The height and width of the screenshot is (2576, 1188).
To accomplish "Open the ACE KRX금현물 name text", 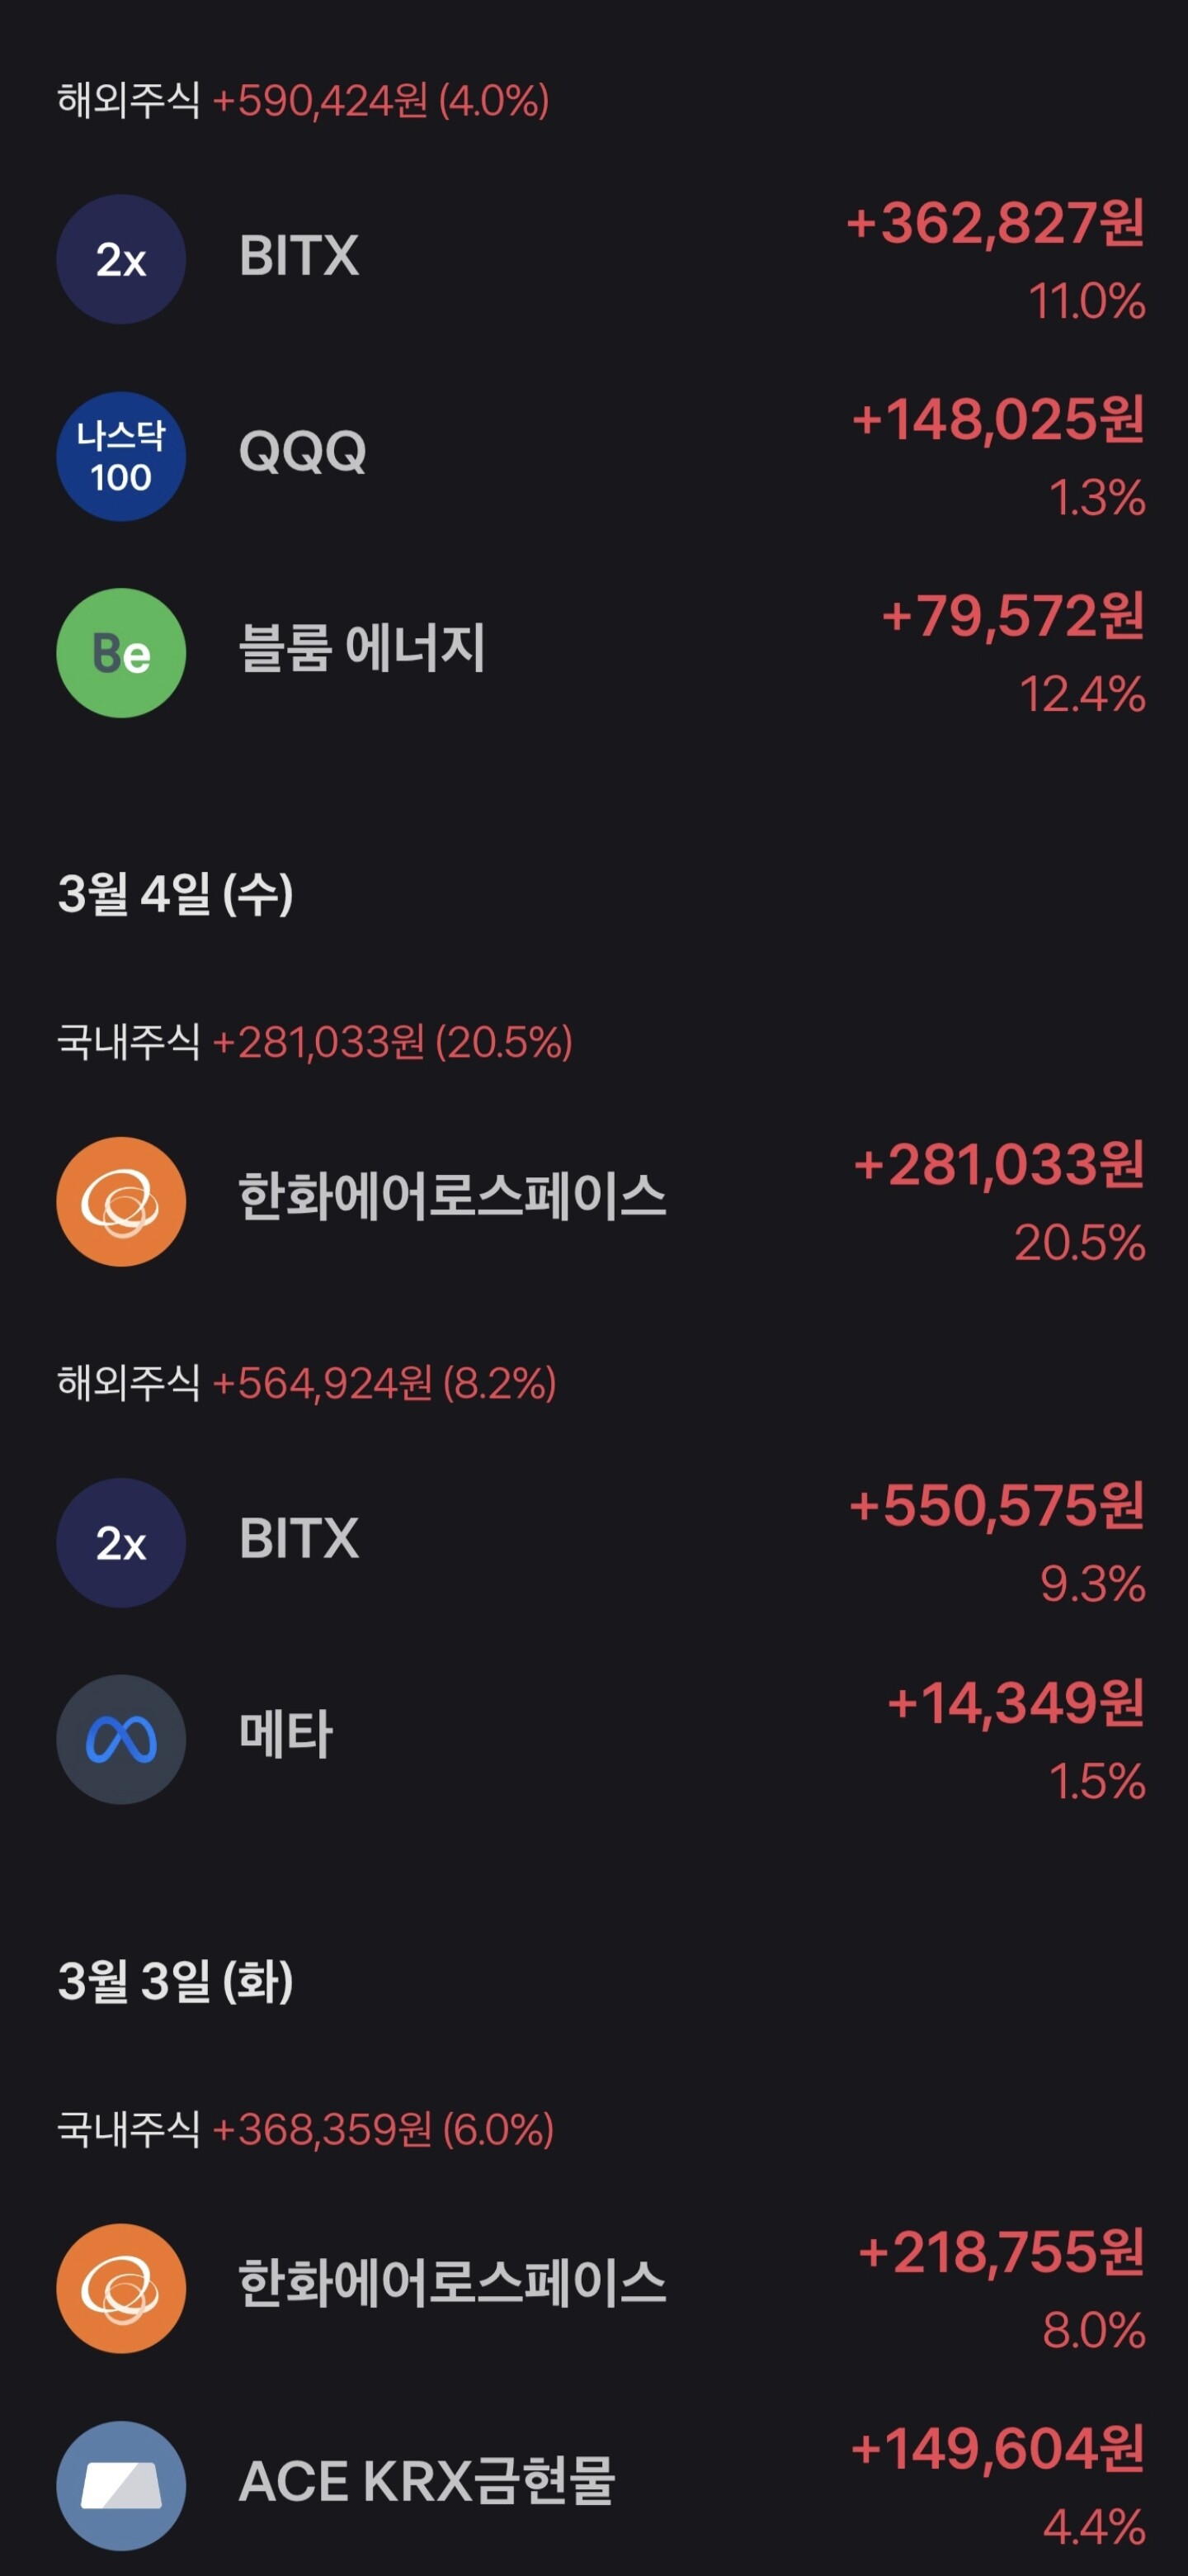I will point(427,2481).
